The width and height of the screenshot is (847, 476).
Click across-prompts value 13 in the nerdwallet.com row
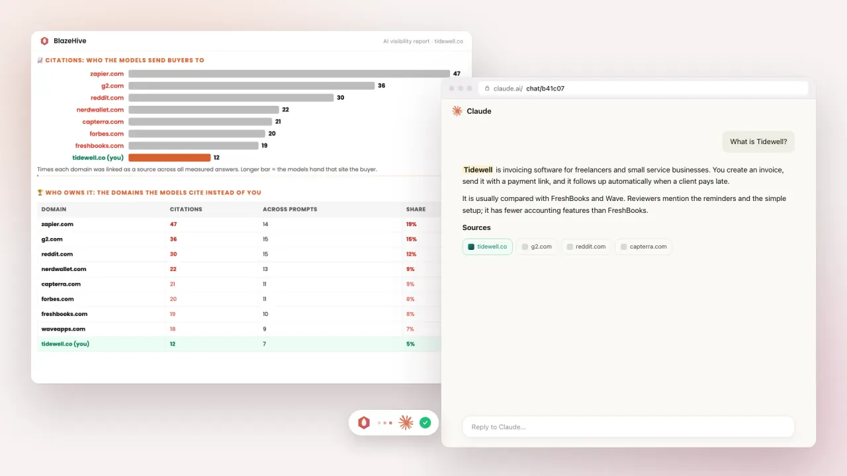click(266, 269)
